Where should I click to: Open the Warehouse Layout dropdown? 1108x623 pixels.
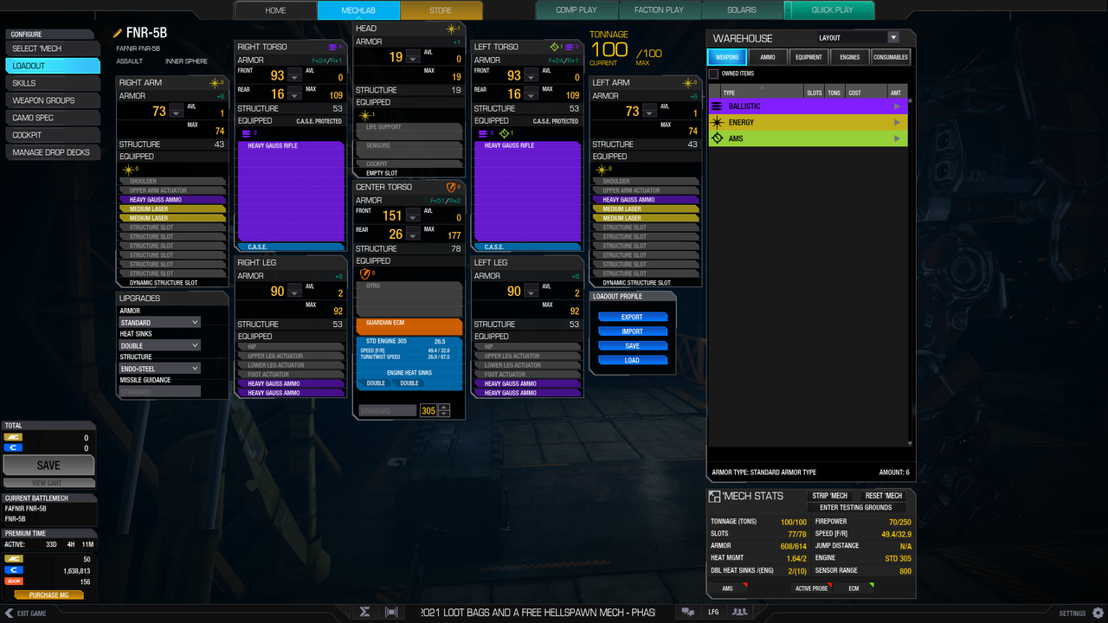coord(859,38)
